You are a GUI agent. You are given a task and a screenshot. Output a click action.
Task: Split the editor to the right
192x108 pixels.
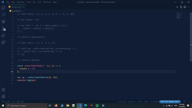point(185,7)
